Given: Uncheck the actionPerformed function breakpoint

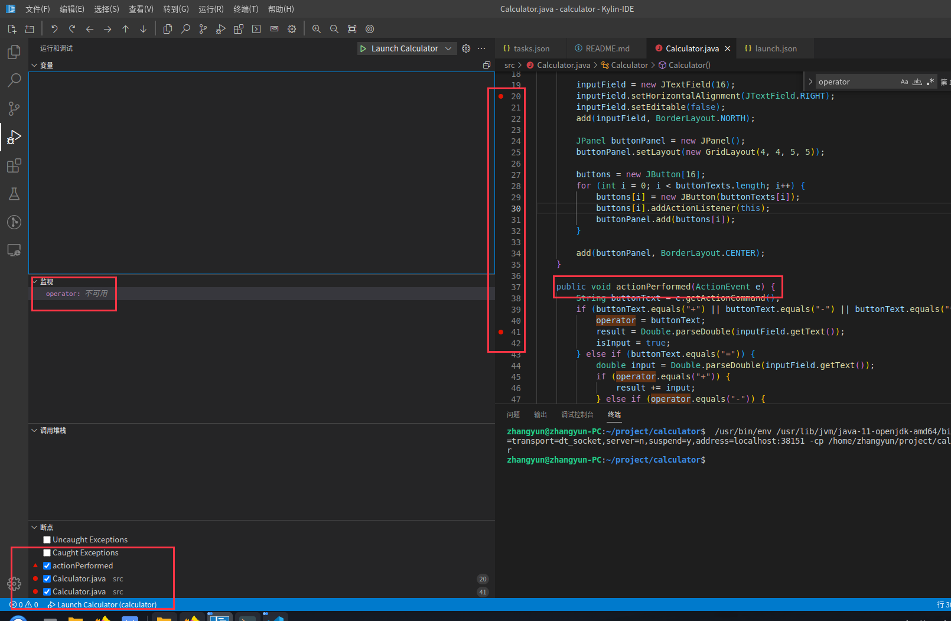Looking at the screenshot, I should pos(47,565).
